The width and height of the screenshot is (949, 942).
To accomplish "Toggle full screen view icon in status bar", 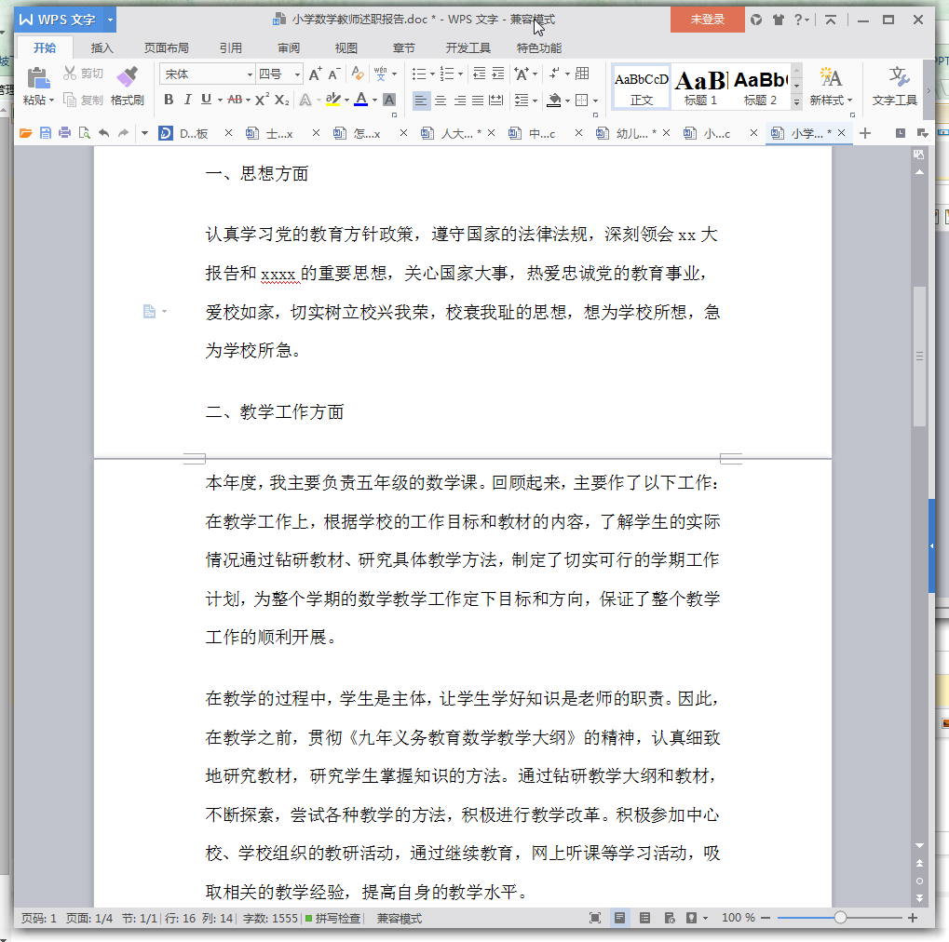I will click(595, 919).
